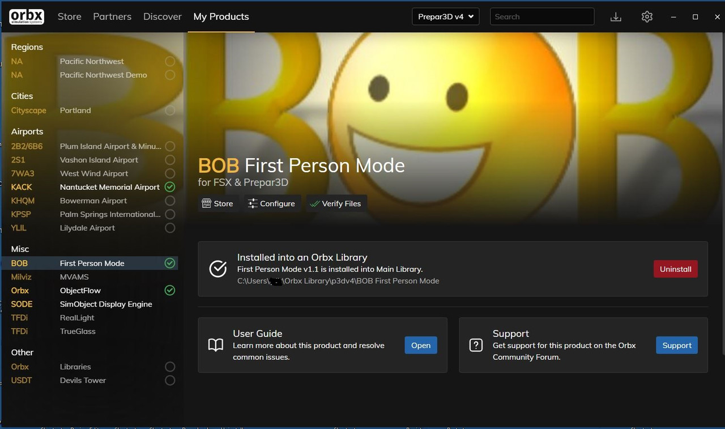Select Bowerman Airport
Viewport: 725px width, 429px height.
[93, 201]
